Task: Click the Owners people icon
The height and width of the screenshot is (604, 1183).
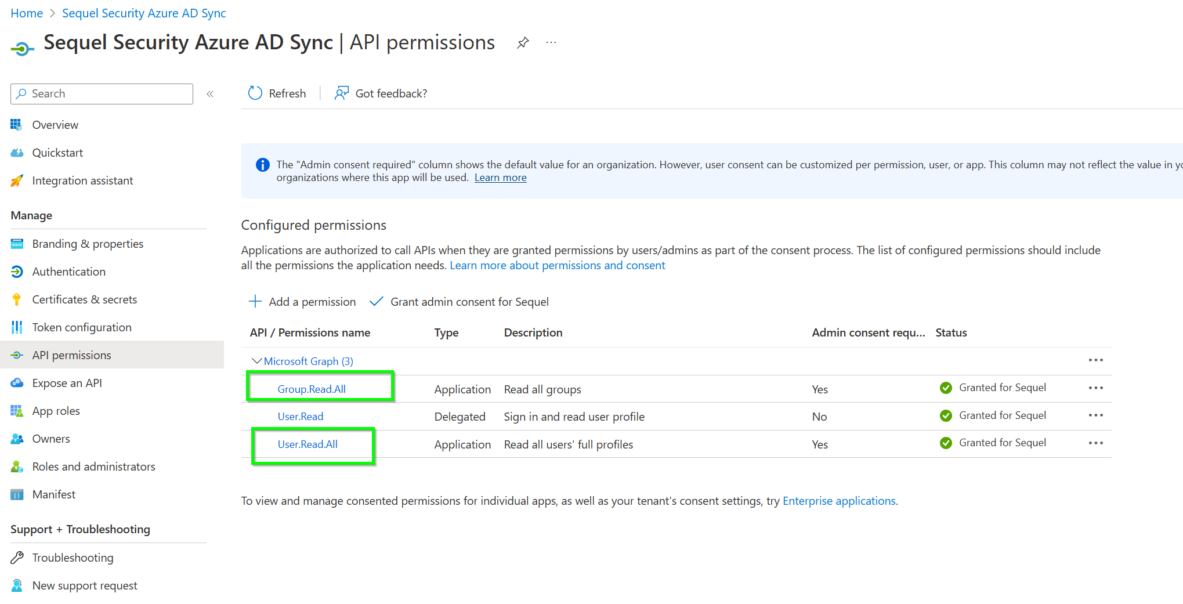Action: click(17, 439)
